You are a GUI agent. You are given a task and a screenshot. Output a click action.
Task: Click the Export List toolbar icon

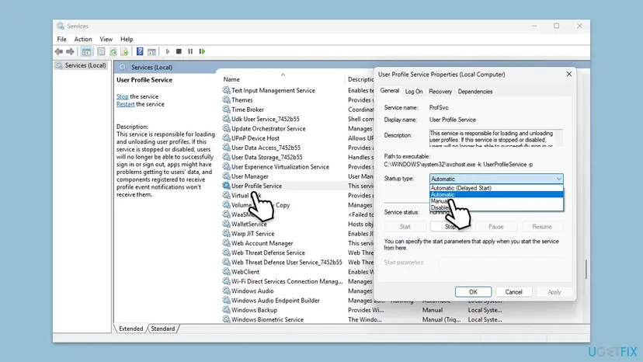pos(125,51)
